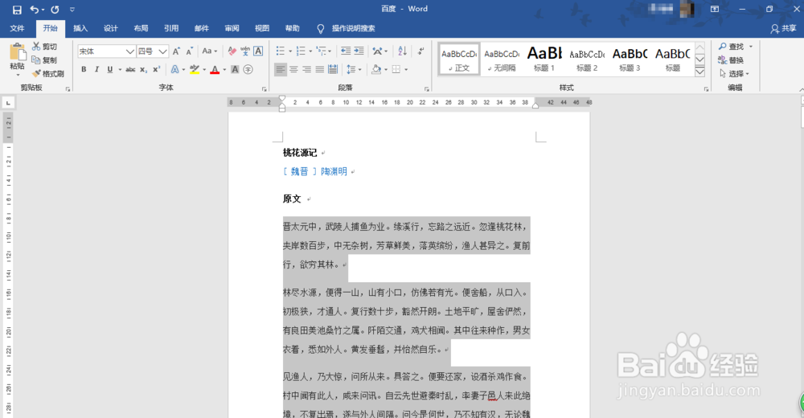The width and height of the screenshot is (804, 418).
Task: Apply the 无间隔 no spacing style
Action: point(502,59)
